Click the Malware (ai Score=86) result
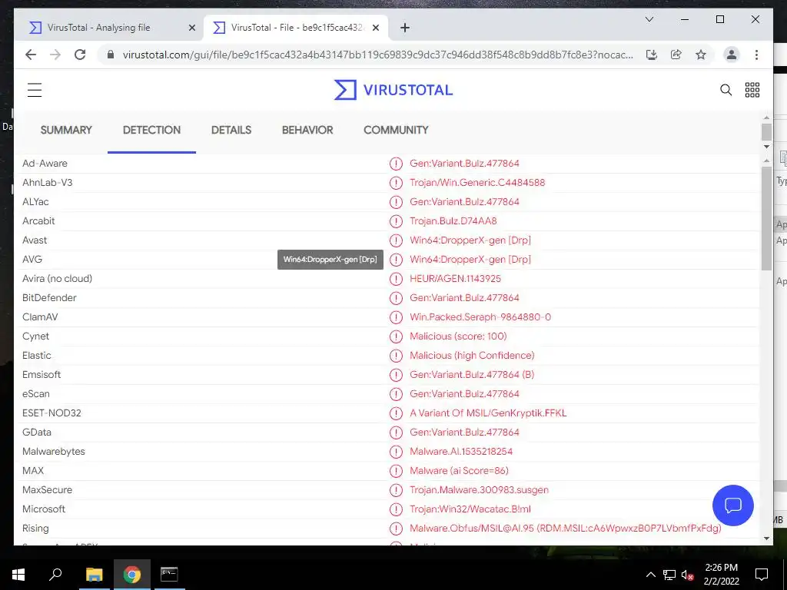 [460, 471]
